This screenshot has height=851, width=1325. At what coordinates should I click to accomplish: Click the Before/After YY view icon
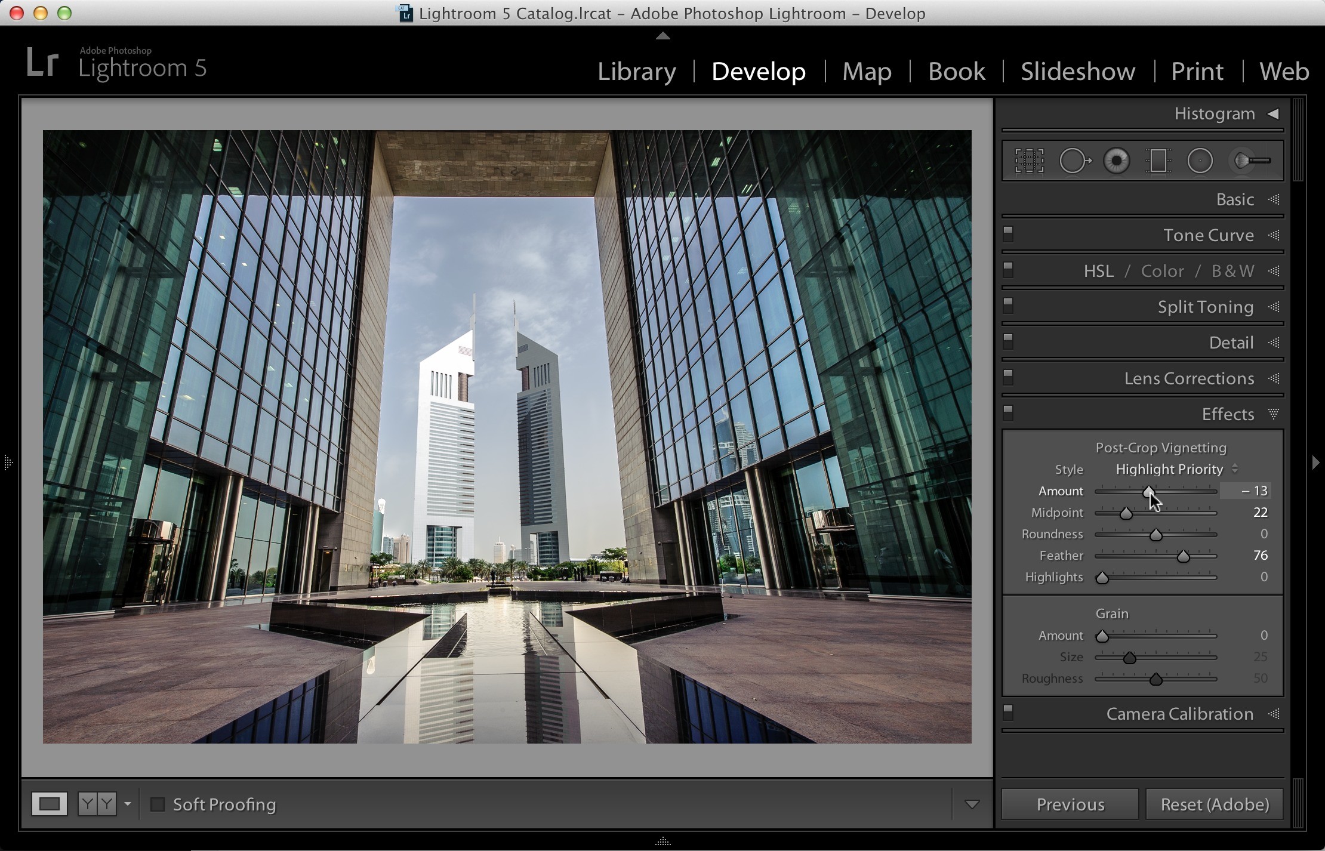point(97,804)
